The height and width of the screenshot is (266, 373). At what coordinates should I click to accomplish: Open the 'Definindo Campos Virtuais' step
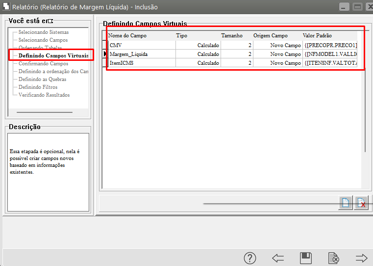tap(53, 56)
